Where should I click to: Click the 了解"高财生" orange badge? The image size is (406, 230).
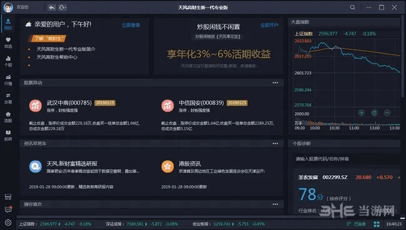click(x=47, y=39)
